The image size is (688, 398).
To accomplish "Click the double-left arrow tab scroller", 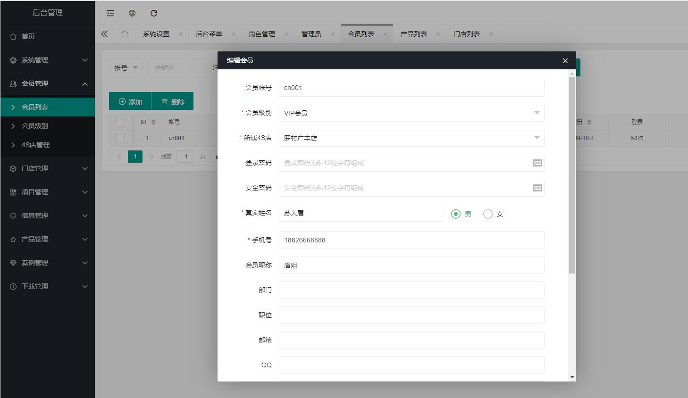I will coord(104,34).
